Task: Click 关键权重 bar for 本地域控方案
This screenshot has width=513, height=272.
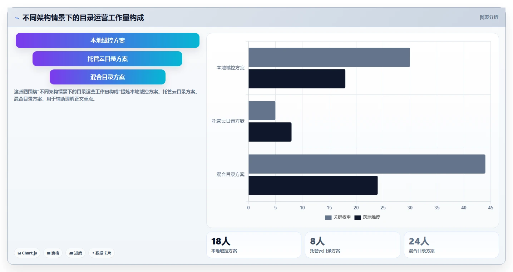Action: coord(329,57)
